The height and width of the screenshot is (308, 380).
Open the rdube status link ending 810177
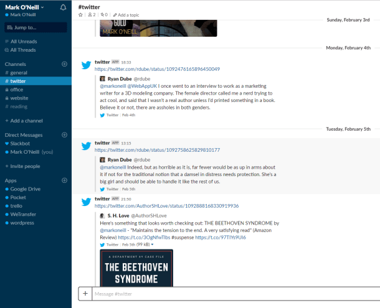coord(157,150)
